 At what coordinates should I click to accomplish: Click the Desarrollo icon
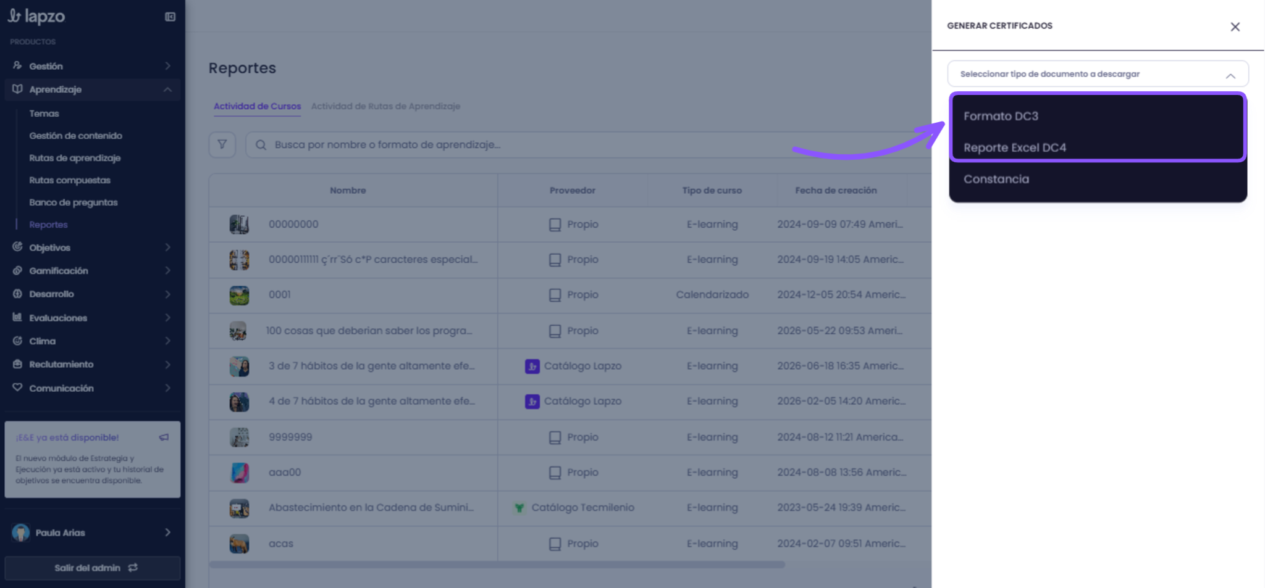point(17,294)
